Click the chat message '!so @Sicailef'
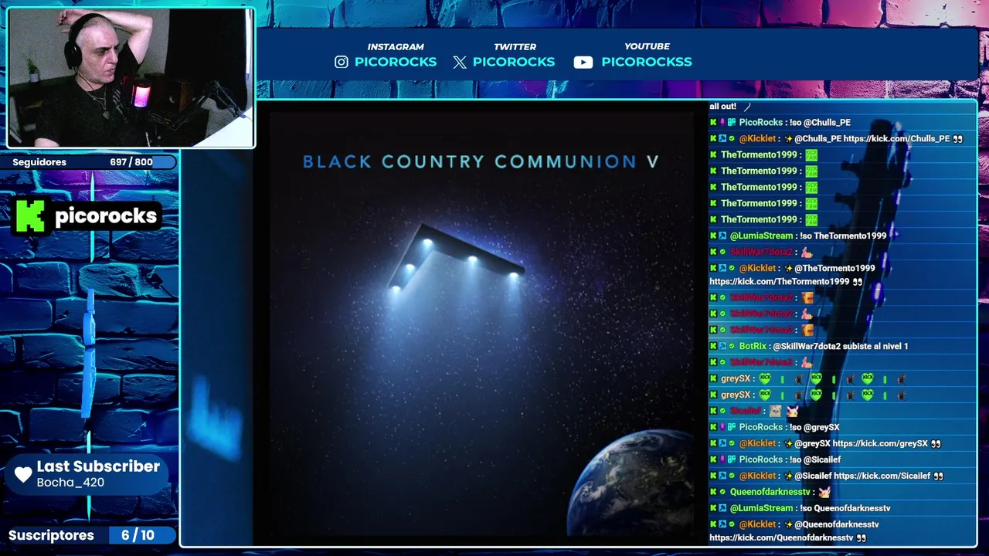Screen dimensions: 989x556 pyautogui.click(x=815, y=459)
